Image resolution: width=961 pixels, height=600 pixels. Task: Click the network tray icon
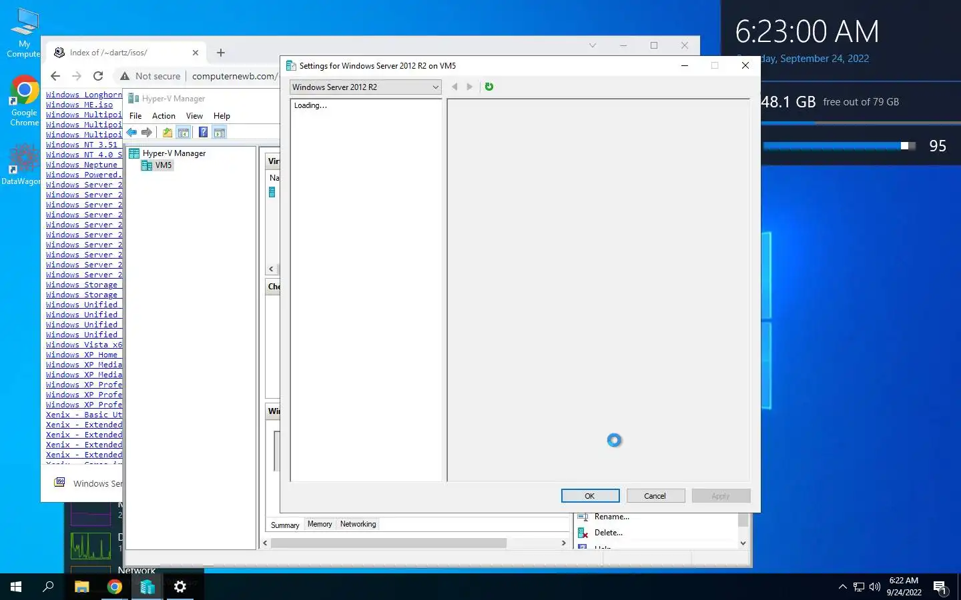coord(858,587)
